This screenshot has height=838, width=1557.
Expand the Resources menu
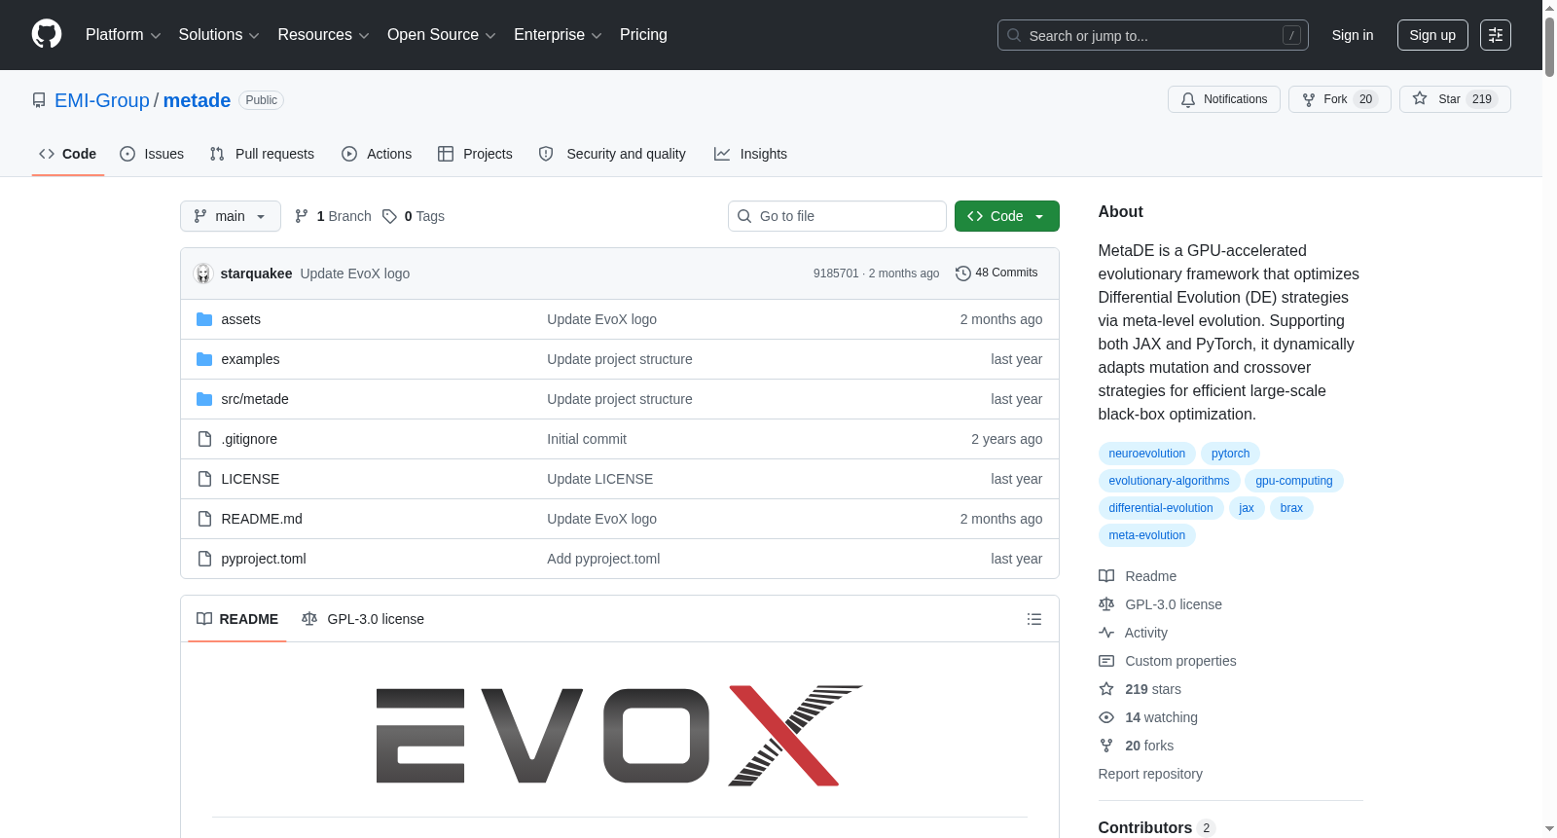(323, 35)
